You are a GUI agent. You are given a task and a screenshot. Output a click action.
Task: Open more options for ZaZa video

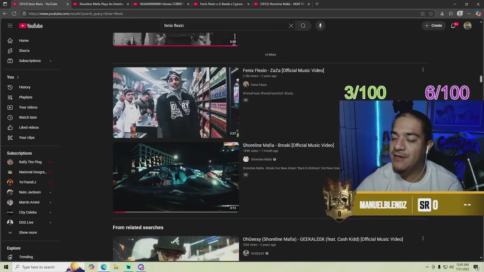click(423, 70)
